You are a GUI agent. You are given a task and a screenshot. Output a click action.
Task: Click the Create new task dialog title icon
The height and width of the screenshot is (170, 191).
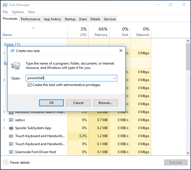12,51
